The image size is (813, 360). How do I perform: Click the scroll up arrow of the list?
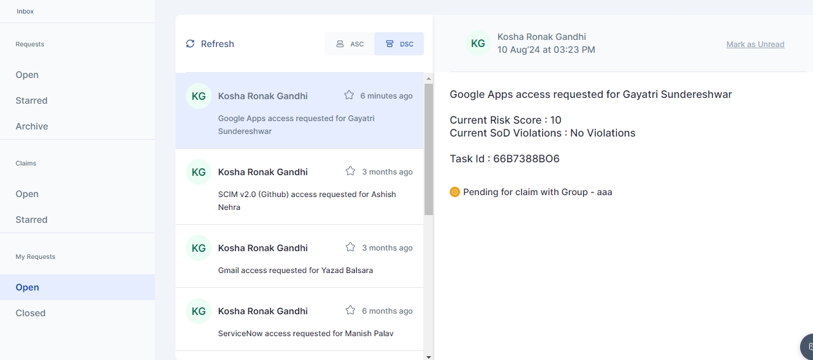tap(428, 78)
